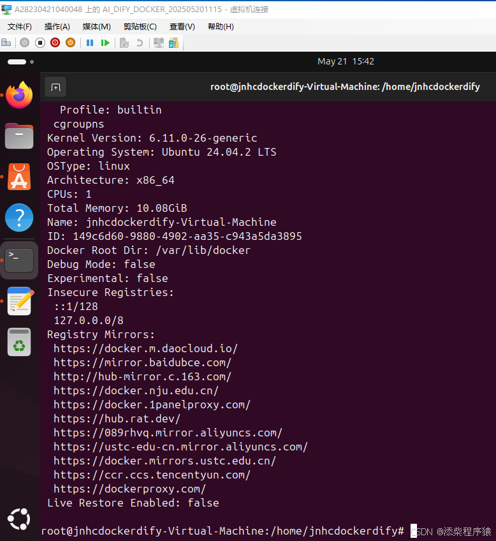Click the http://hub-mirror.c.163.com/ line
This screenshot has width=496, height=541.
tap(142, 376)
